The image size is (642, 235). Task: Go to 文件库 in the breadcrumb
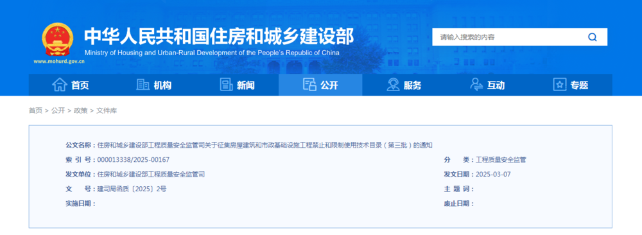pos(107,110)
